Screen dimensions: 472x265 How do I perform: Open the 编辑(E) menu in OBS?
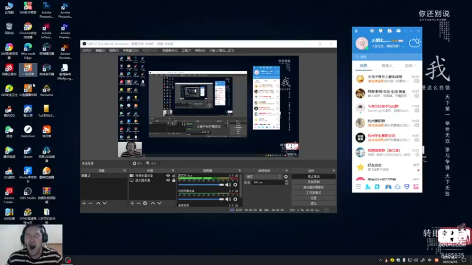click(x=100, y=51)
